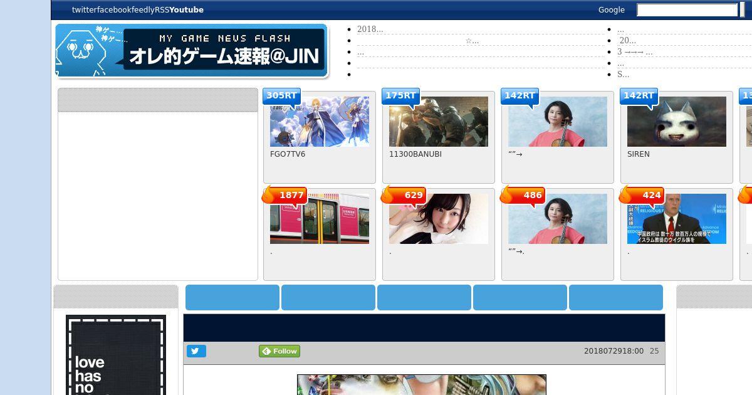Select the rightmost blue navigation tab
Image resolution: width=752 pixels, height=395 pixels.
616,297
